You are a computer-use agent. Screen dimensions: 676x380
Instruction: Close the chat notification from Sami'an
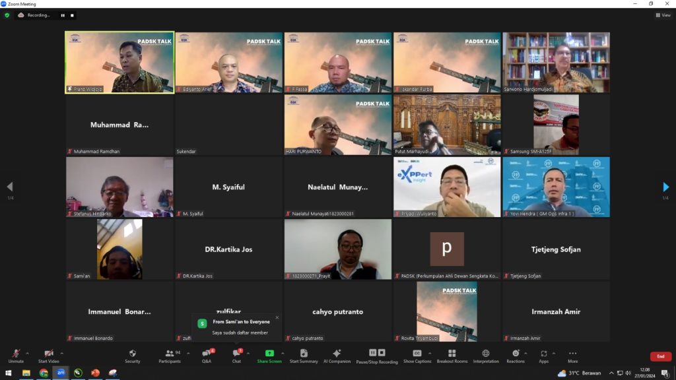[x=277, y=317]
